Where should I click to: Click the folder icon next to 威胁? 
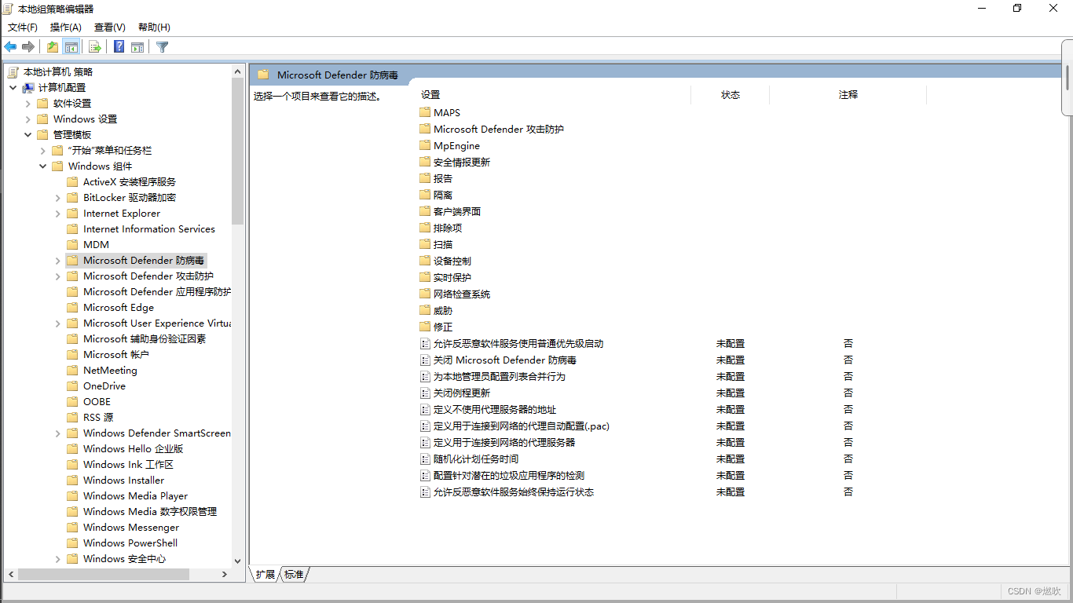[425, 310]
